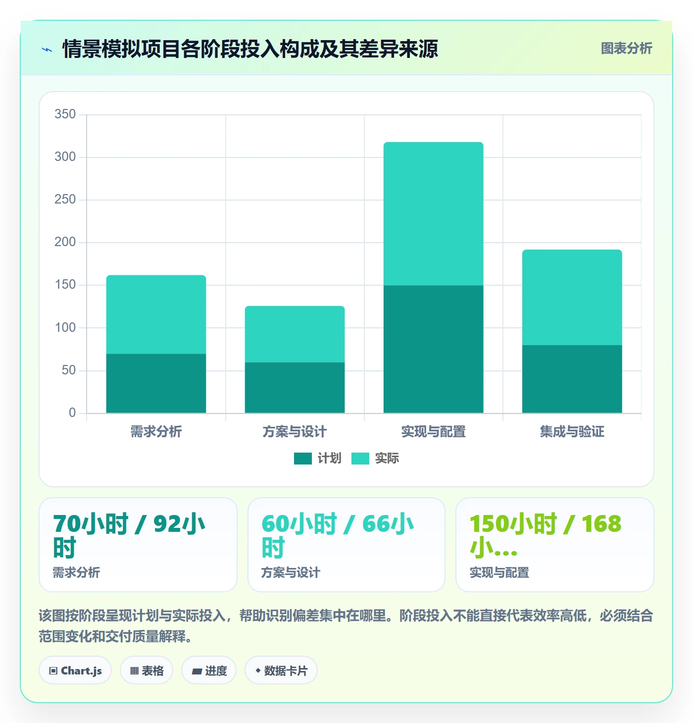Click the 300 y-axis tick label

[65, 157]
